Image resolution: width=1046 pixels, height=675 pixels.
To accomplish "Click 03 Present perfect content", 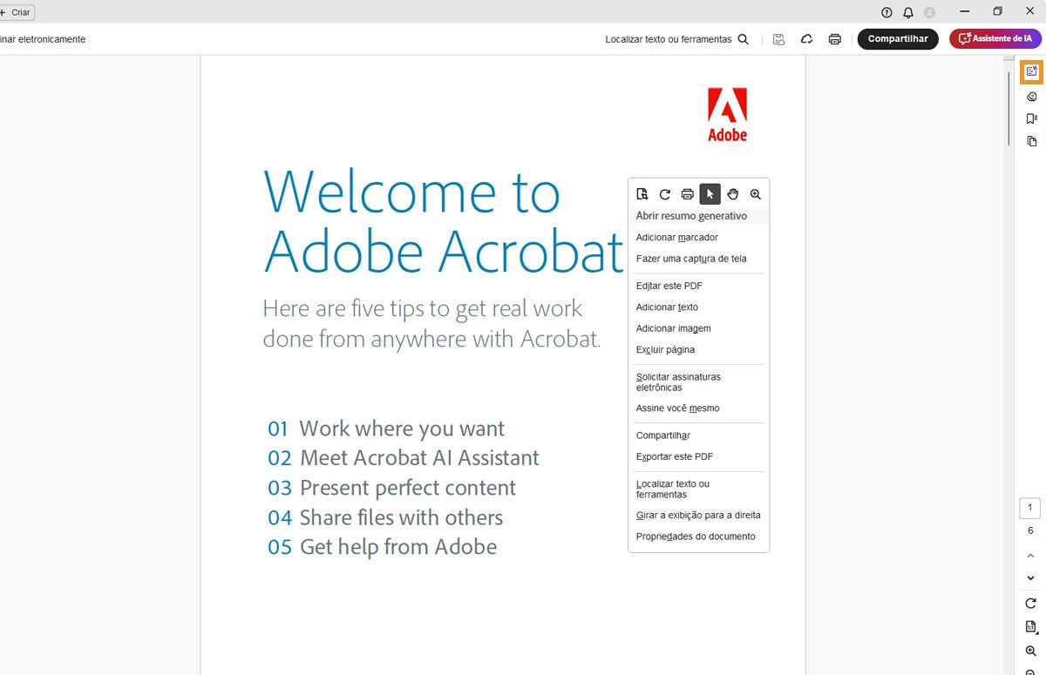I will (392, 488).
